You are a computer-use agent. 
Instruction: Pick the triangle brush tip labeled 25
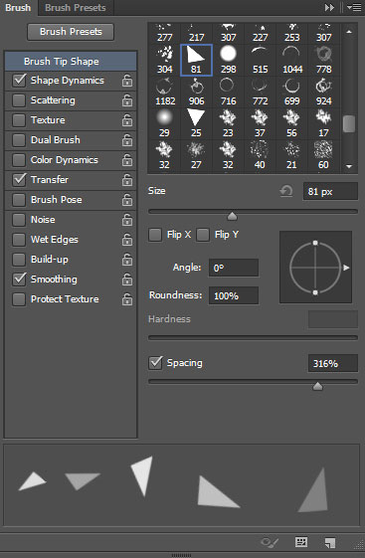coord(196,124)
